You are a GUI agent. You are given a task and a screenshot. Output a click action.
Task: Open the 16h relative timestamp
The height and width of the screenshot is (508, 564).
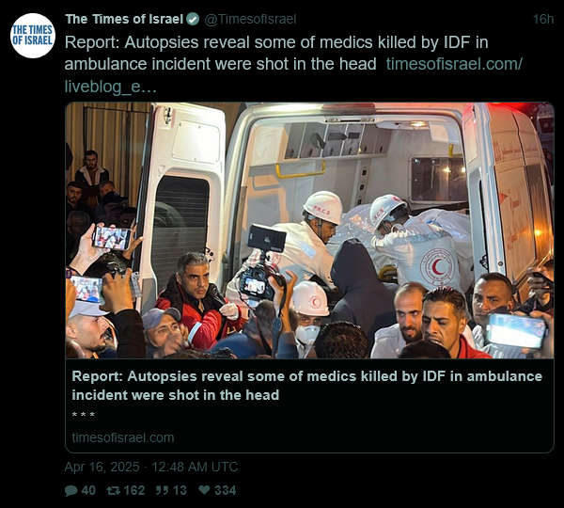pos(543,19)
